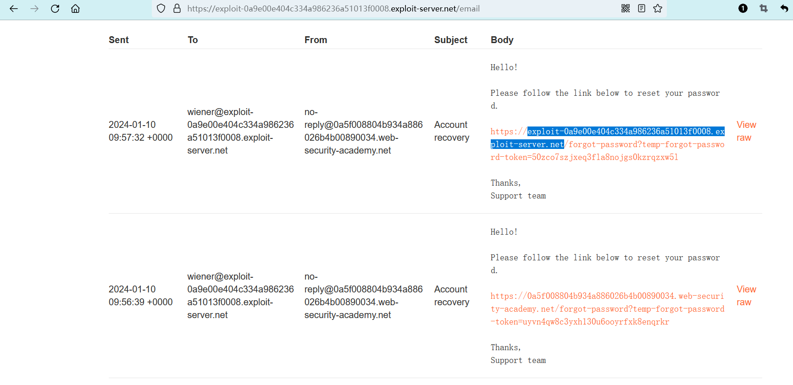View raw of the 09:56:39 email
The height and width of the screenshot is (385, 793).
tap(746, 296)
